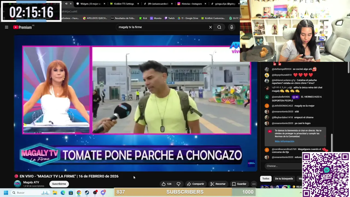Start voice search with microphone

[x=232, y=27]
